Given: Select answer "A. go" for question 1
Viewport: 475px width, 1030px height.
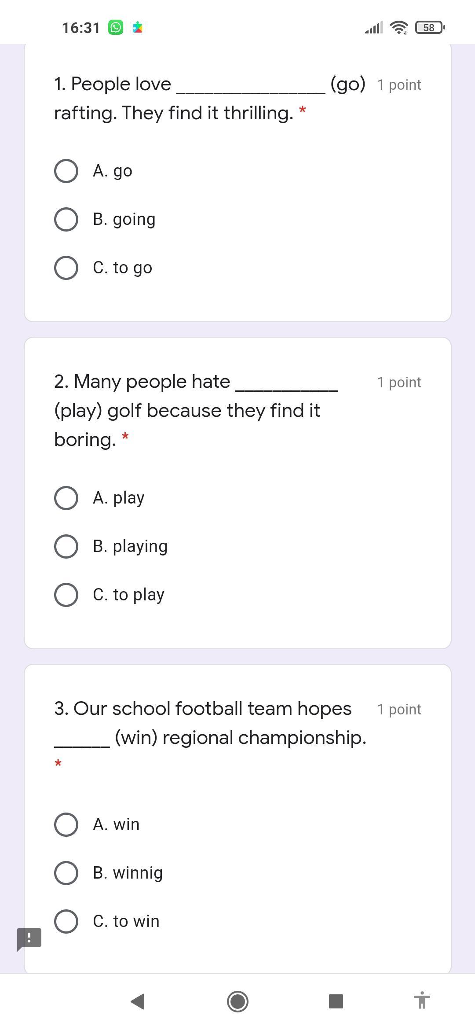Looking at the screenshot, I should point(66,171).
